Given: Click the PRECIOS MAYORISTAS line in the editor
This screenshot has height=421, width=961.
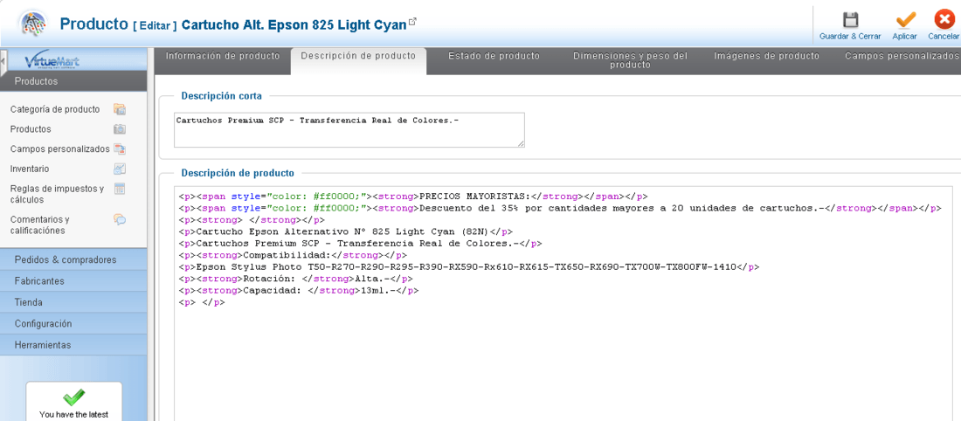Looking at the screenshot, I should pyautogui.click(x=413, y=197).
